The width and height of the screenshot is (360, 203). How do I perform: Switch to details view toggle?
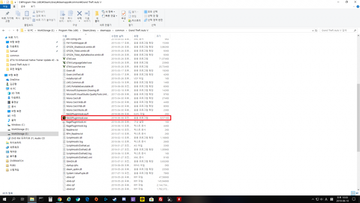[353, 193]
